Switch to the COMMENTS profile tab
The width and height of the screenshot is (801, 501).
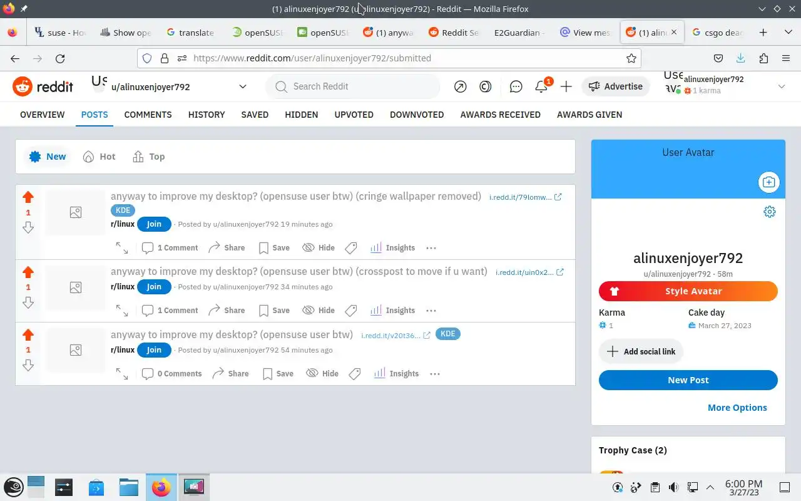[x=148, y=115]
